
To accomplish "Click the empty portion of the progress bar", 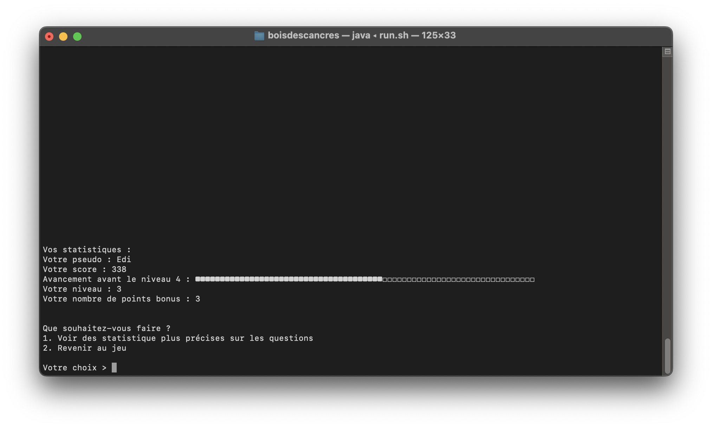I will 458,279.
